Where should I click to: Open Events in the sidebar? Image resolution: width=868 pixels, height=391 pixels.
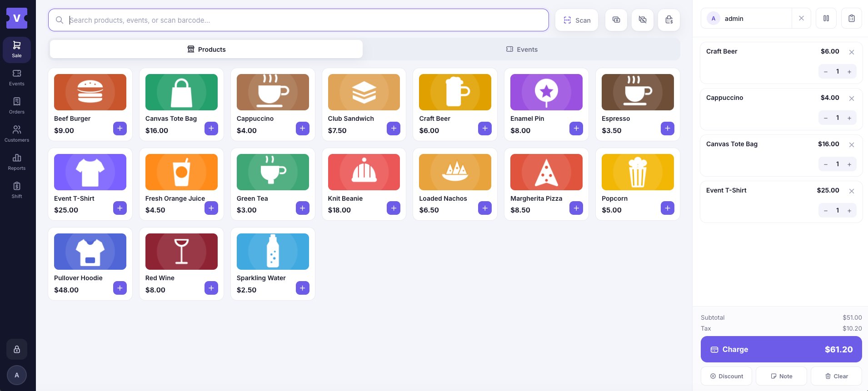(17, 78)
